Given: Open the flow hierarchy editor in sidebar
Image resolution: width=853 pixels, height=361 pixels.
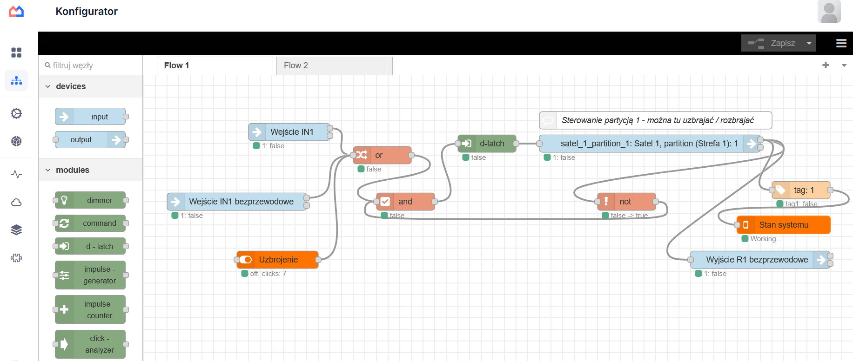Looking at the screenshot, I should tap(16, 81).
